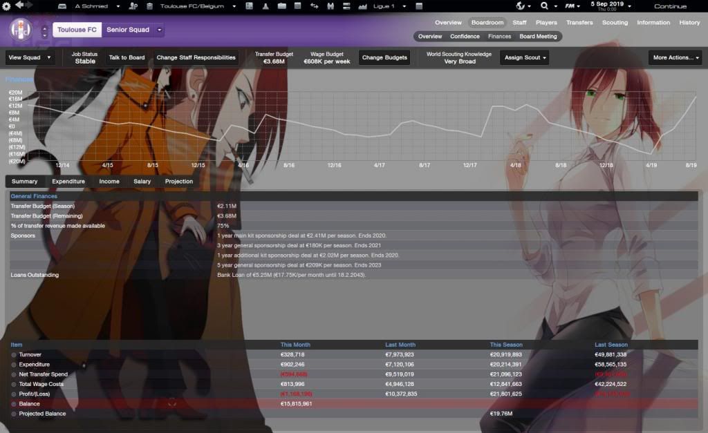
Task: Select the Turnover row radio button
Action: pos(14,355)
